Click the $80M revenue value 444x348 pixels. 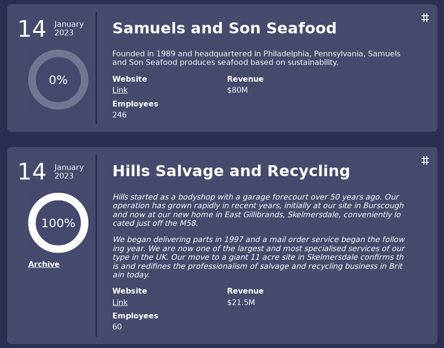(237, 90)
